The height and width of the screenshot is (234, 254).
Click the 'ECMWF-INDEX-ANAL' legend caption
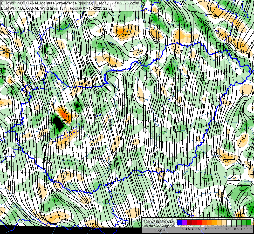tap(159, 222)
